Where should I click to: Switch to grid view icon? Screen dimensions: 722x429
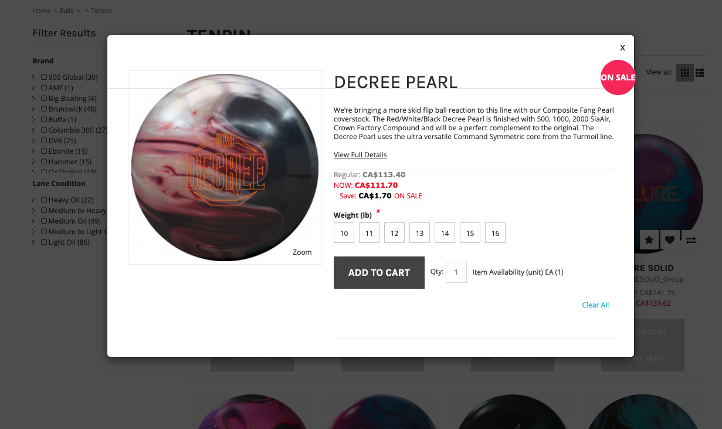684,73
